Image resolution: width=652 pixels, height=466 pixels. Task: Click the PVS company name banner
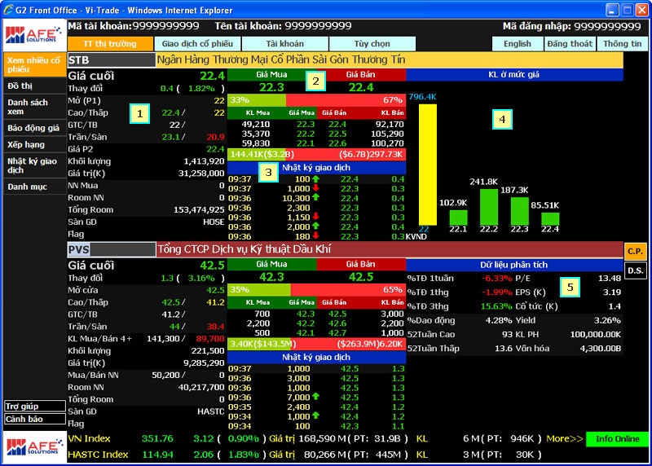(390, 249)
